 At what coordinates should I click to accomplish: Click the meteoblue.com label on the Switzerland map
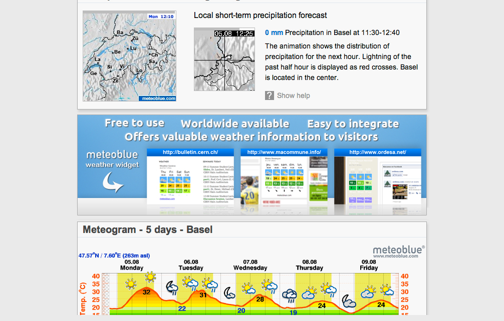click(x=158, y=98)
